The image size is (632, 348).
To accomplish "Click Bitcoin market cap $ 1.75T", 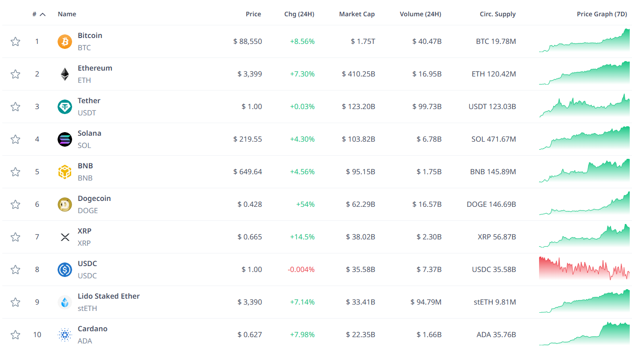I will (363, 42).
